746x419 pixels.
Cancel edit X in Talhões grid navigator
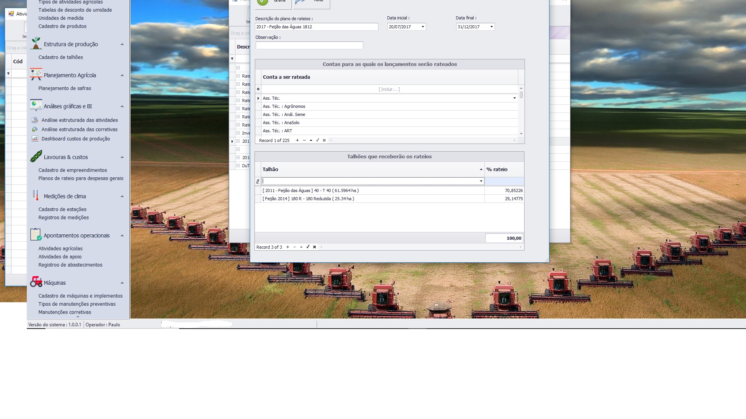(314, 247)
